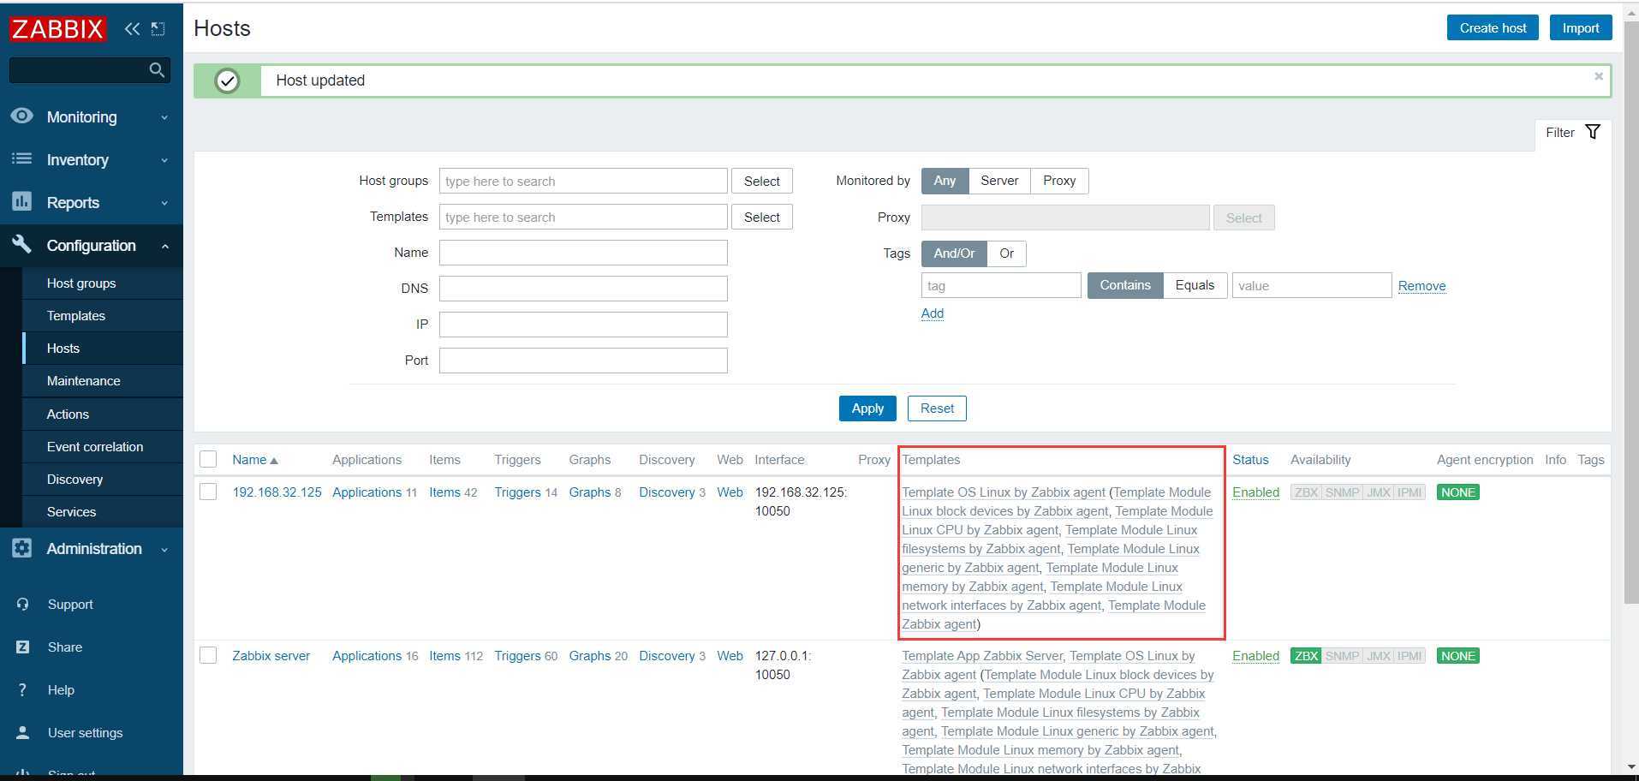Click the Support headset icon

[23, 604]
